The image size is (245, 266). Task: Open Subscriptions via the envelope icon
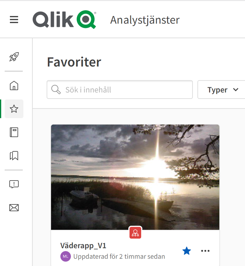pos(14,208)
